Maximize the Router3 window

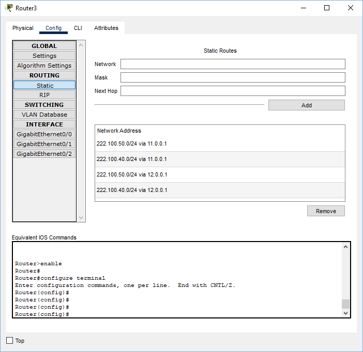(327, 8)
